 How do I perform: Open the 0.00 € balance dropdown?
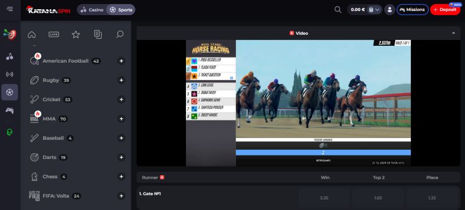coord(364,9)
